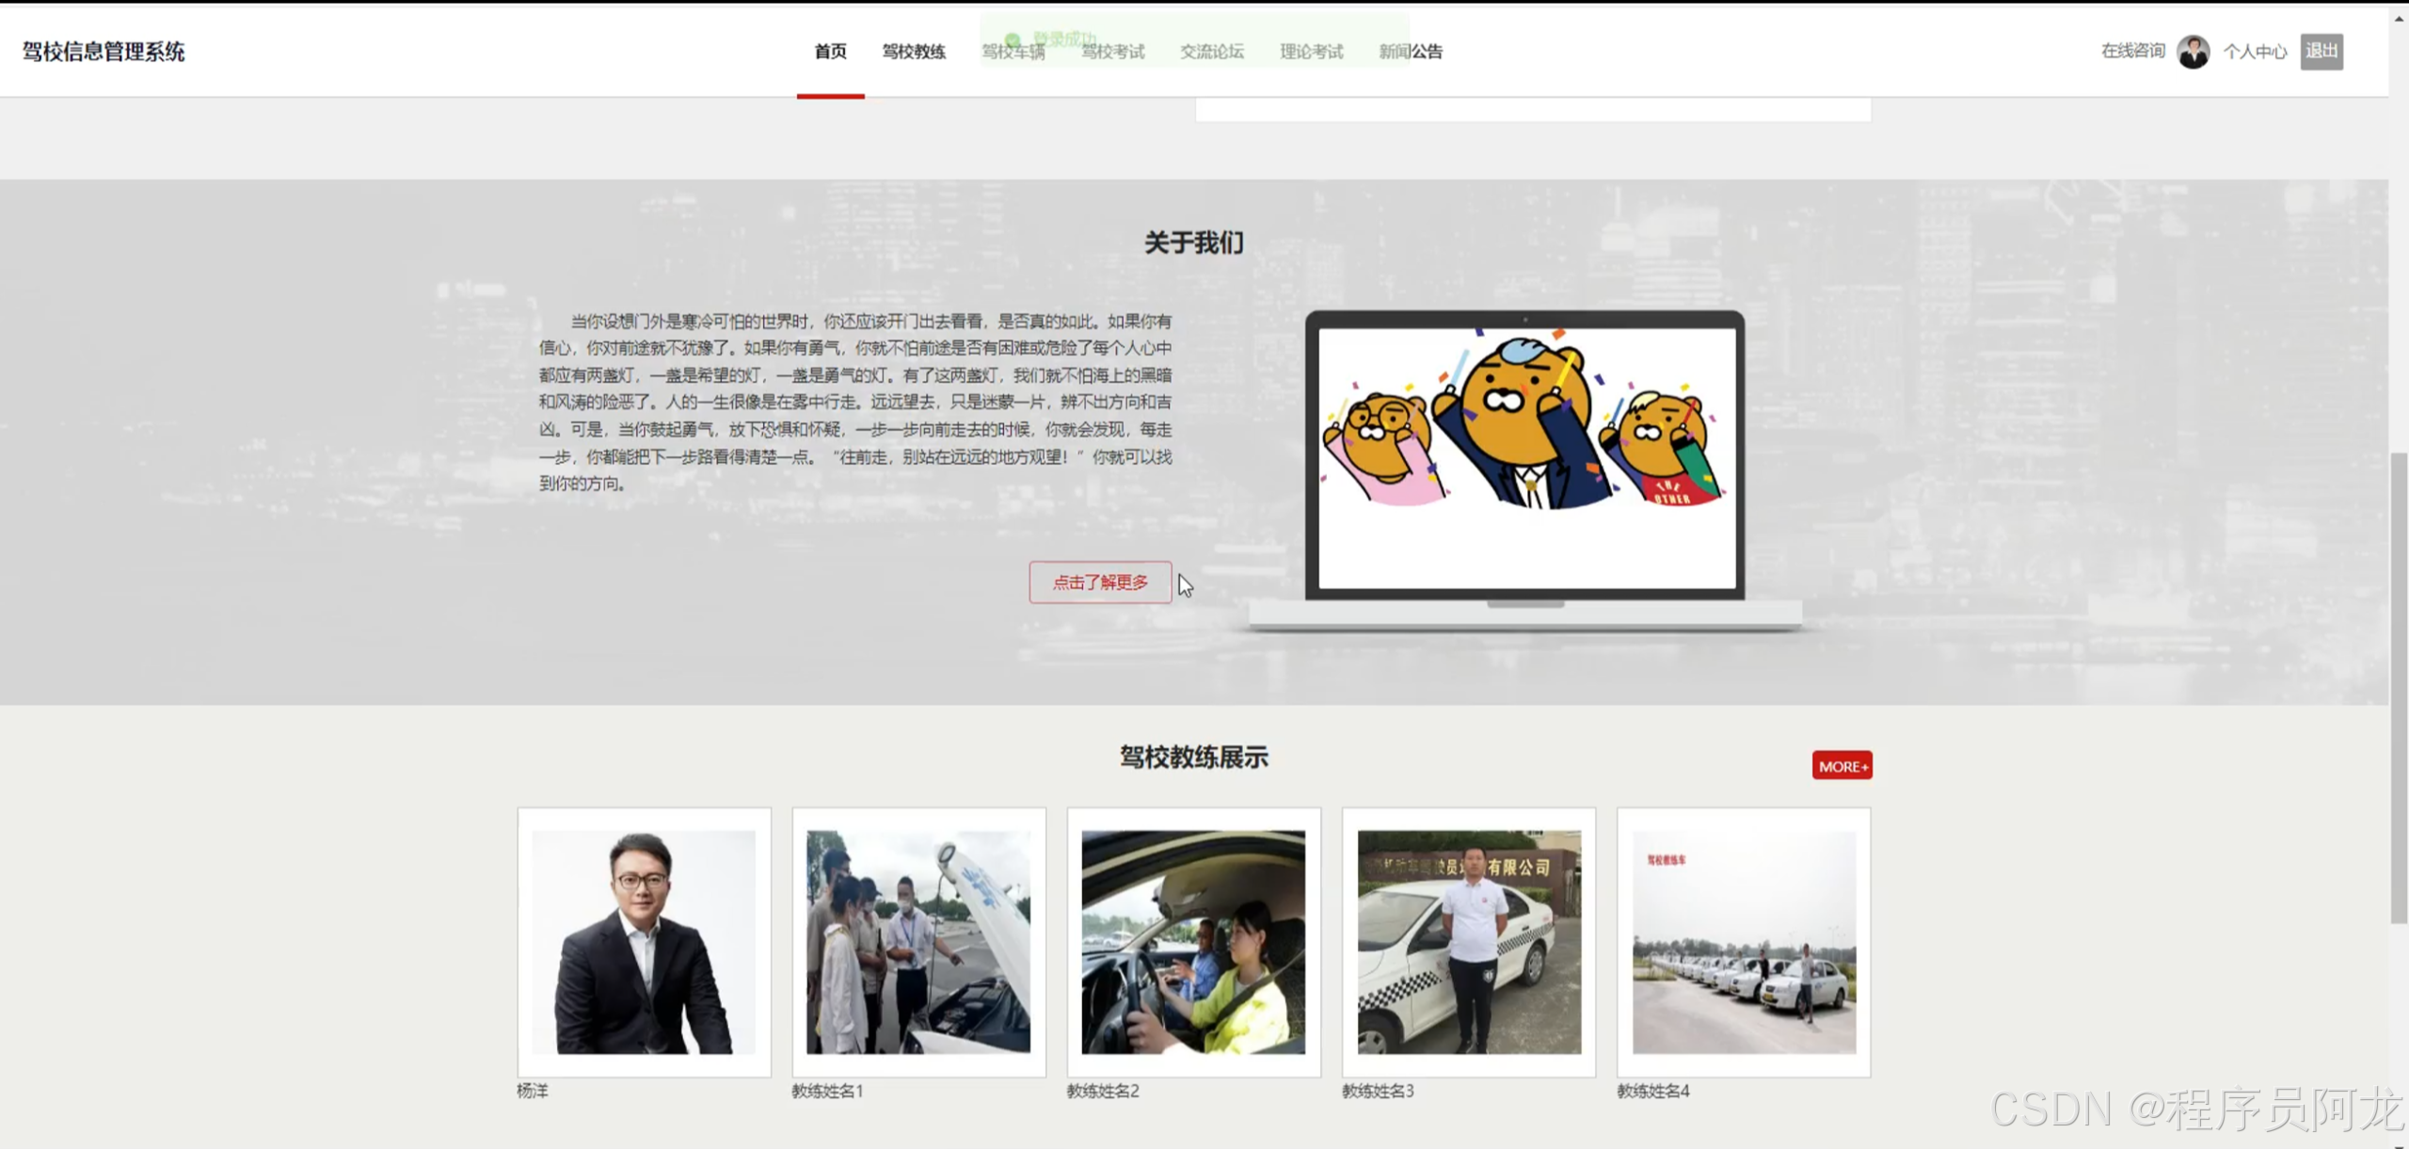Open the 教练姓名3 coach thumbnail
Screen dimensions: 2409x1149
coord(1469,941)
